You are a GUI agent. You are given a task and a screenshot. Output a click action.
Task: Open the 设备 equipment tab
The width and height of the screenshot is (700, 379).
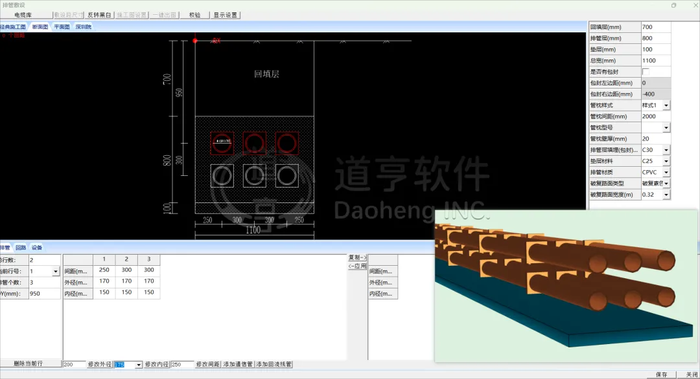point(37,248)
